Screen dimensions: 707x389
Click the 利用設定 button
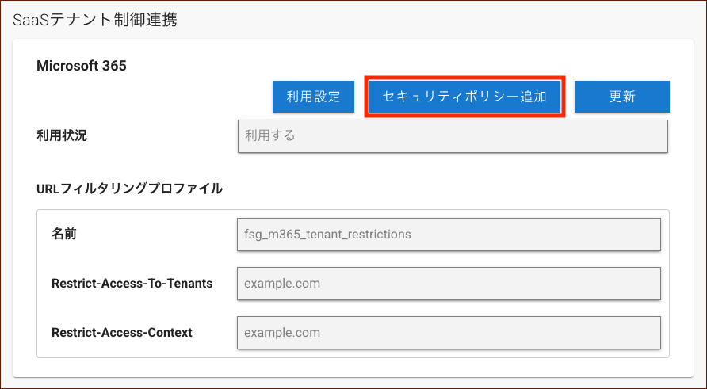313,97
